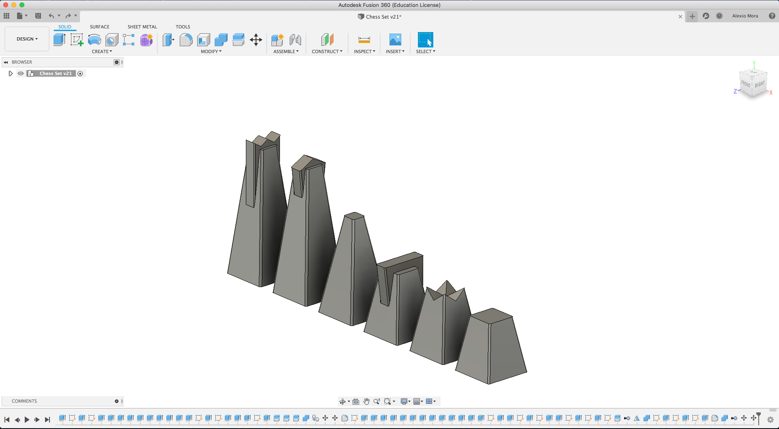Open the File menu dropdown

(x=22, y=16)
